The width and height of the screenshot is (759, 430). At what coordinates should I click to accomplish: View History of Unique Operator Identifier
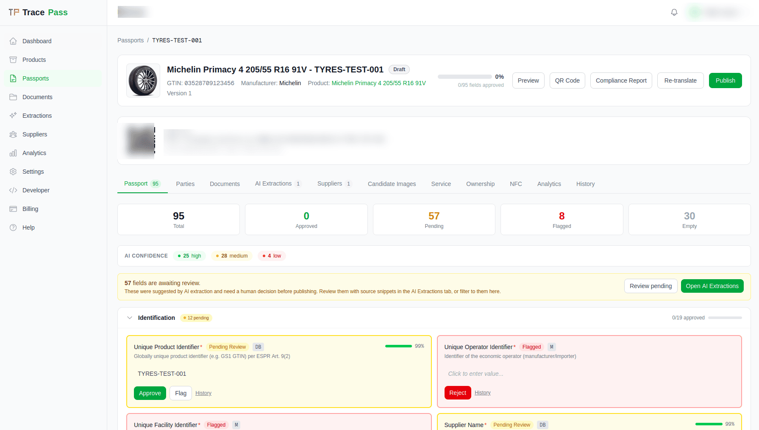tap(483, 393)
